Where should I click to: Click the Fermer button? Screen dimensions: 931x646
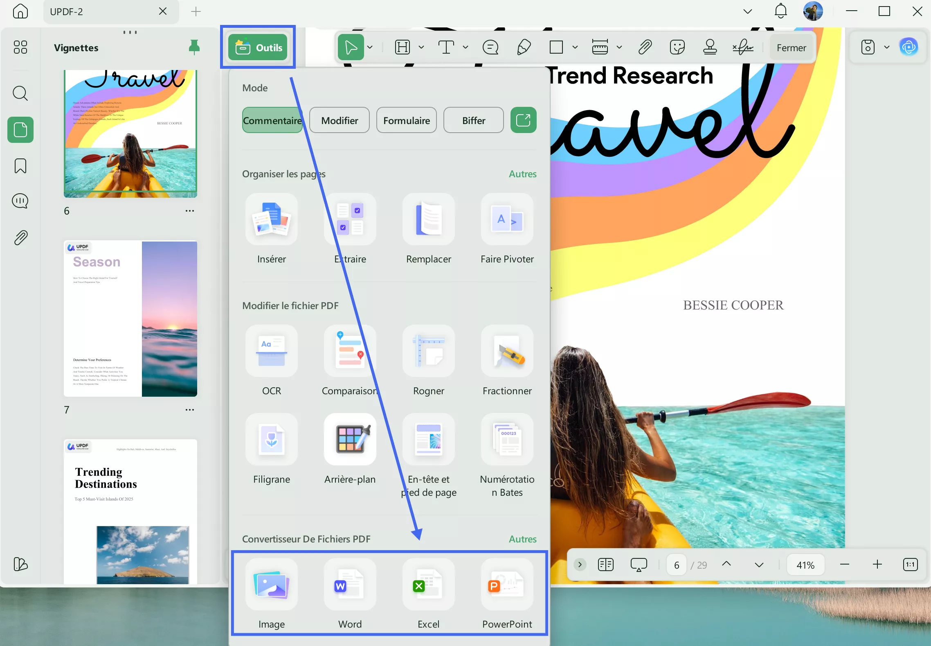pyautogui.click(x=791, y=47)
